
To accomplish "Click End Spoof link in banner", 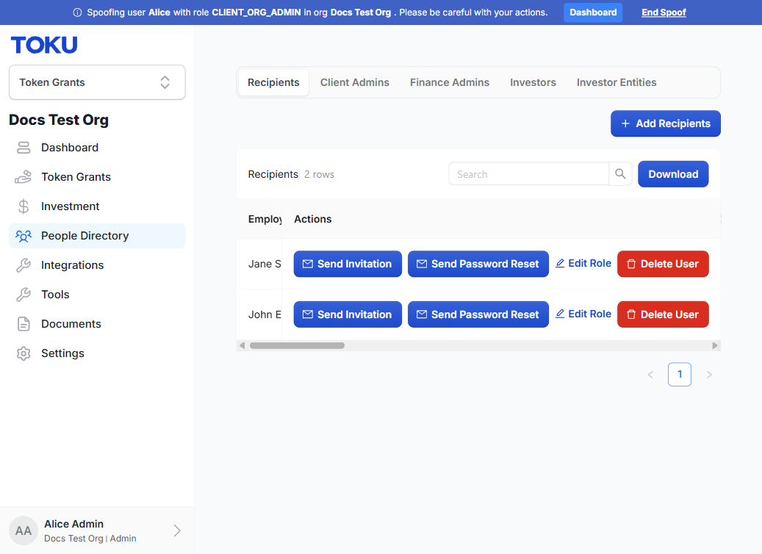I will click(664, 12).
